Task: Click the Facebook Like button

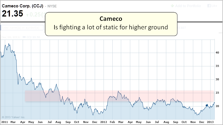Action: [212, 6]
